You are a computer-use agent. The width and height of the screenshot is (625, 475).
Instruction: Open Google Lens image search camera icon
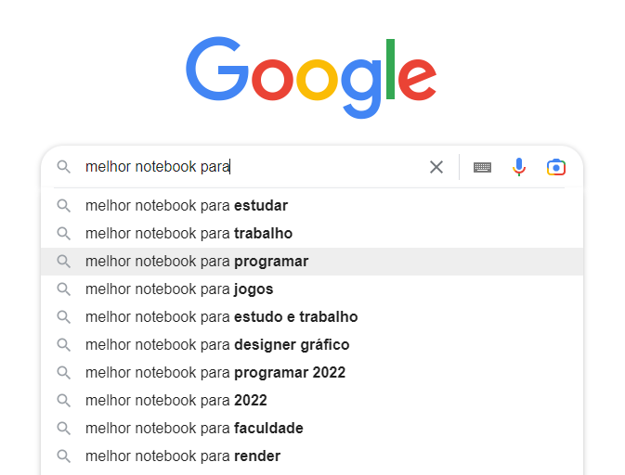(556, 167)
